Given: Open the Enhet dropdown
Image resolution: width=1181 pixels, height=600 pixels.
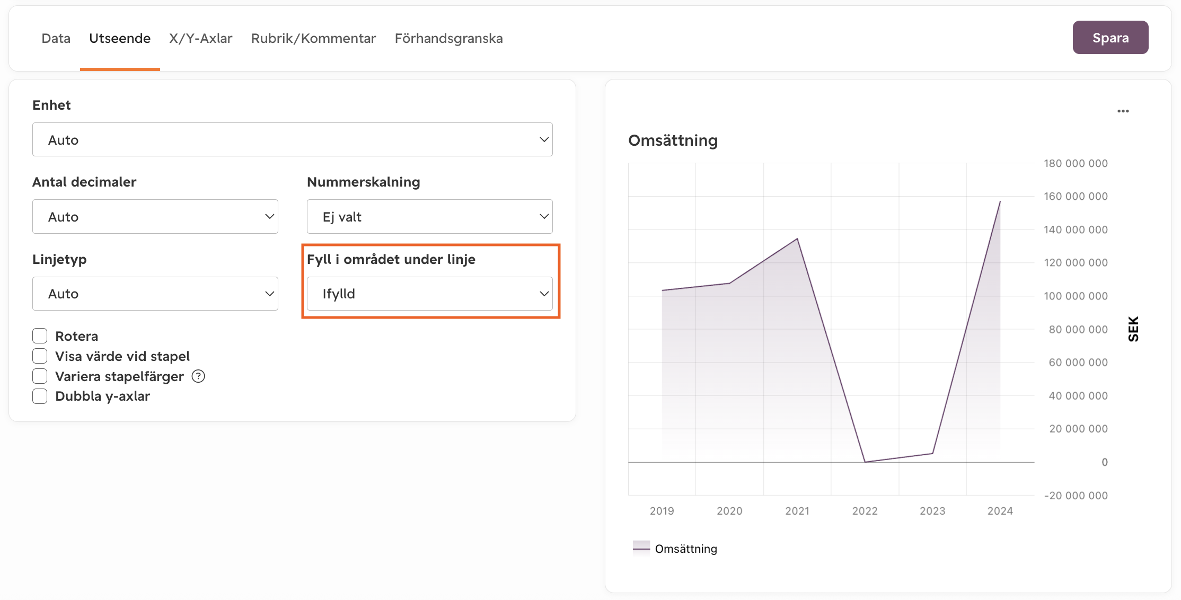Looking at the screenshot, I should tap(293, 140).
